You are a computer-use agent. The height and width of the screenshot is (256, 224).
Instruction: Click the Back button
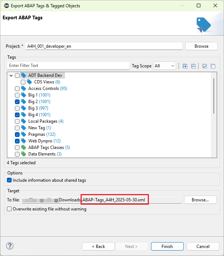coord(98,247)
